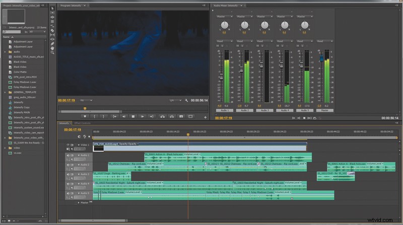Image resolution: width=403 pixels, height=225 pixels.
Task: Go to In point in Program monitor
Action: pyautogui.click(x=115, y=117)
